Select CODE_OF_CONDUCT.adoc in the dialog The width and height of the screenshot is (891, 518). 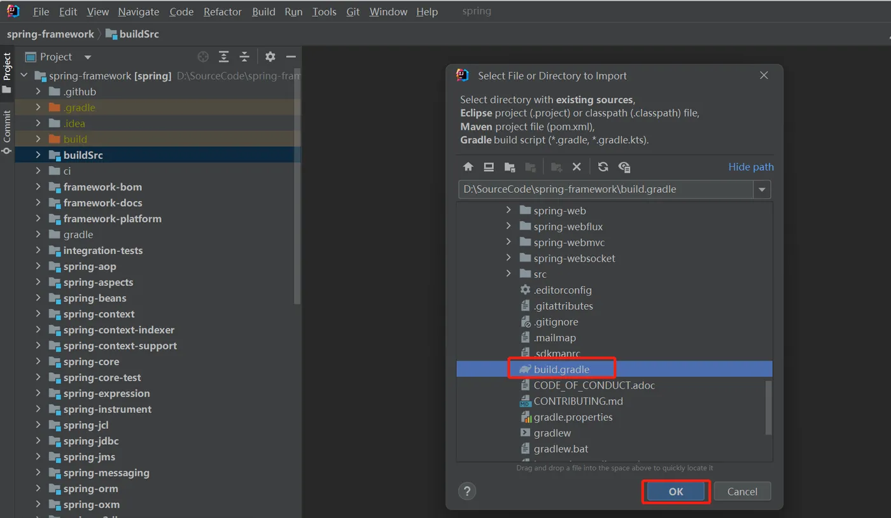tap(594, 385)
